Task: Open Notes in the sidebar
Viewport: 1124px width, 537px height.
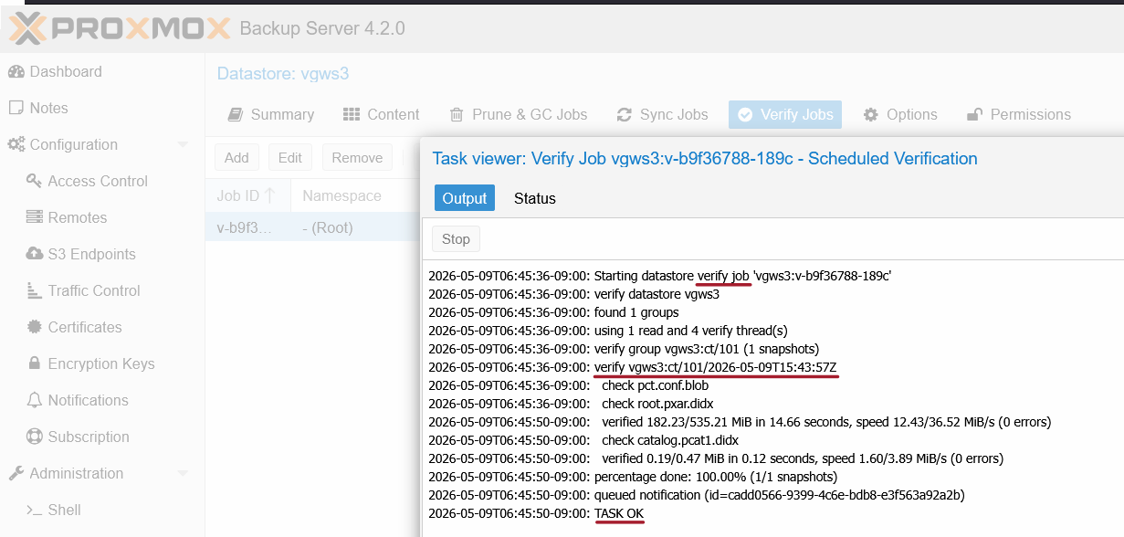Action: pos(49,108)
